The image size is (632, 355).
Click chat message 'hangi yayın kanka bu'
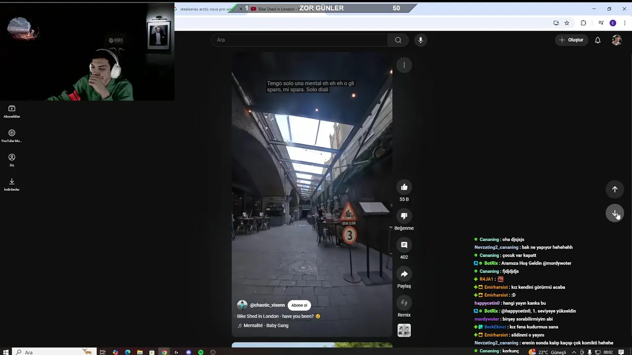pos(524,303)
